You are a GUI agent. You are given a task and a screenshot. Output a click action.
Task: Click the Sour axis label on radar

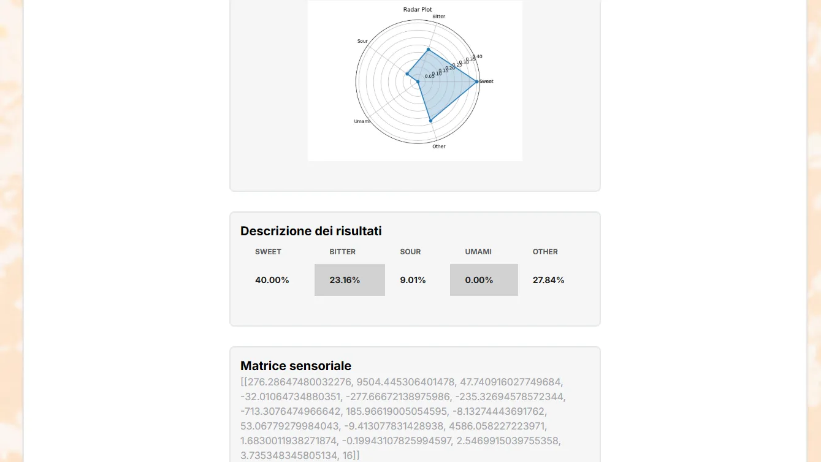(362, 41)
